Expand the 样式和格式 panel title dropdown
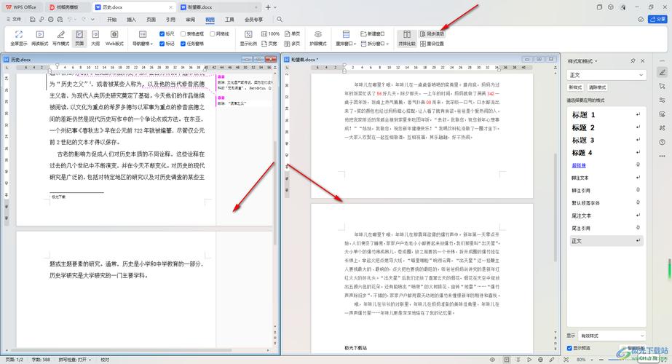 (x=596, y=61)
